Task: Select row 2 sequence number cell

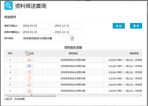Action: pos(10,66)
